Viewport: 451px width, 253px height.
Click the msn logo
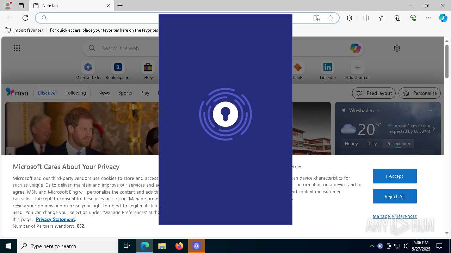17,92
